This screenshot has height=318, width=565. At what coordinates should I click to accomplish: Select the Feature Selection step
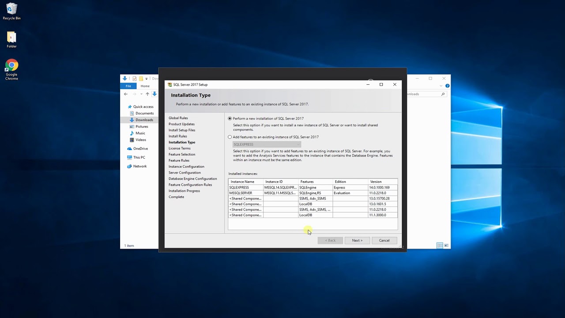(x=182, y=154)
